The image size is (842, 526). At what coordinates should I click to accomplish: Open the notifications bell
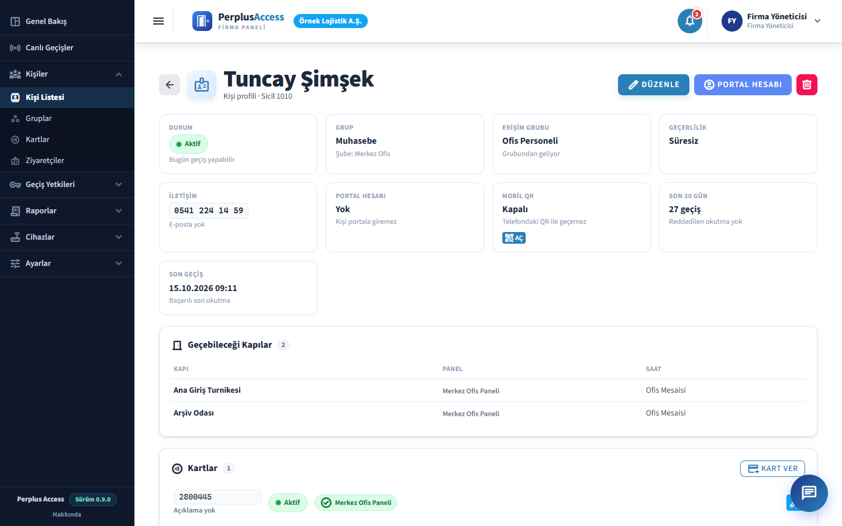click(690, 21)
